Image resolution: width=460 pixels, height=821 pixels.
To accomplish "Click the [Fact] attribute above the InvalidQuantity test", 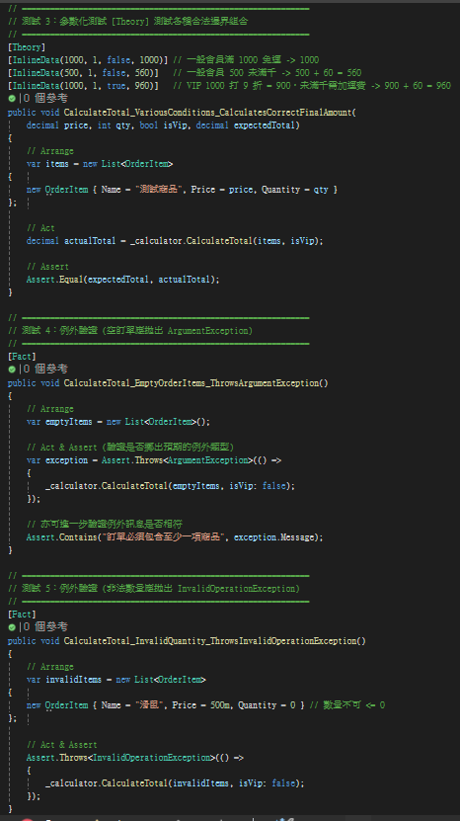I will (x=22, y=615).
